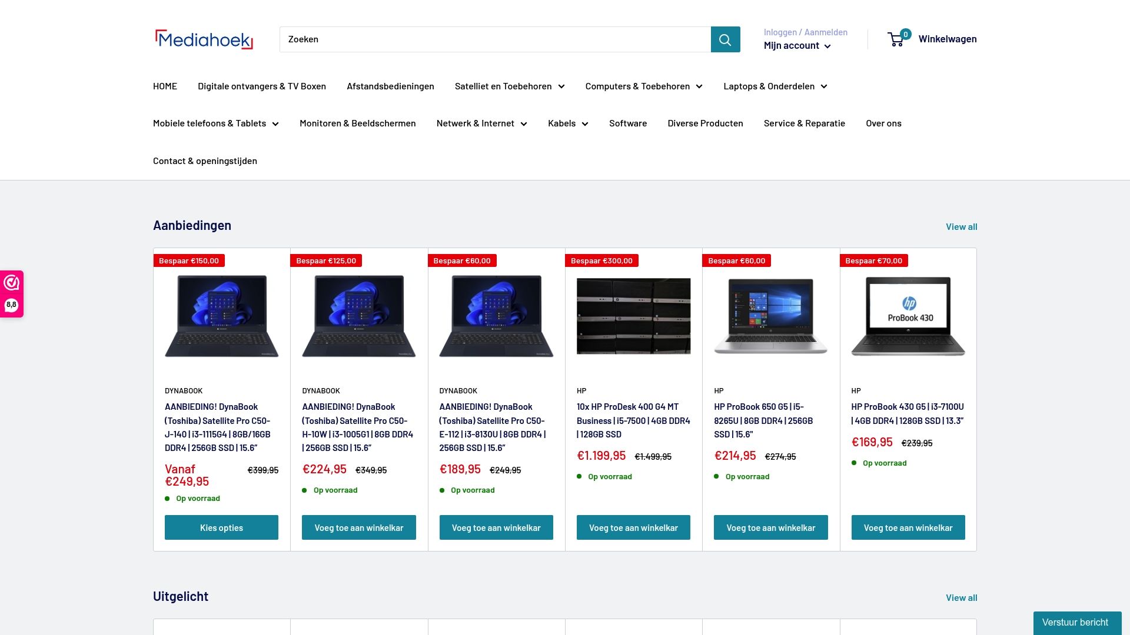Add HP ProBook 650 G5 to winkelkar
1130x635 pixels.
(771, 527)
